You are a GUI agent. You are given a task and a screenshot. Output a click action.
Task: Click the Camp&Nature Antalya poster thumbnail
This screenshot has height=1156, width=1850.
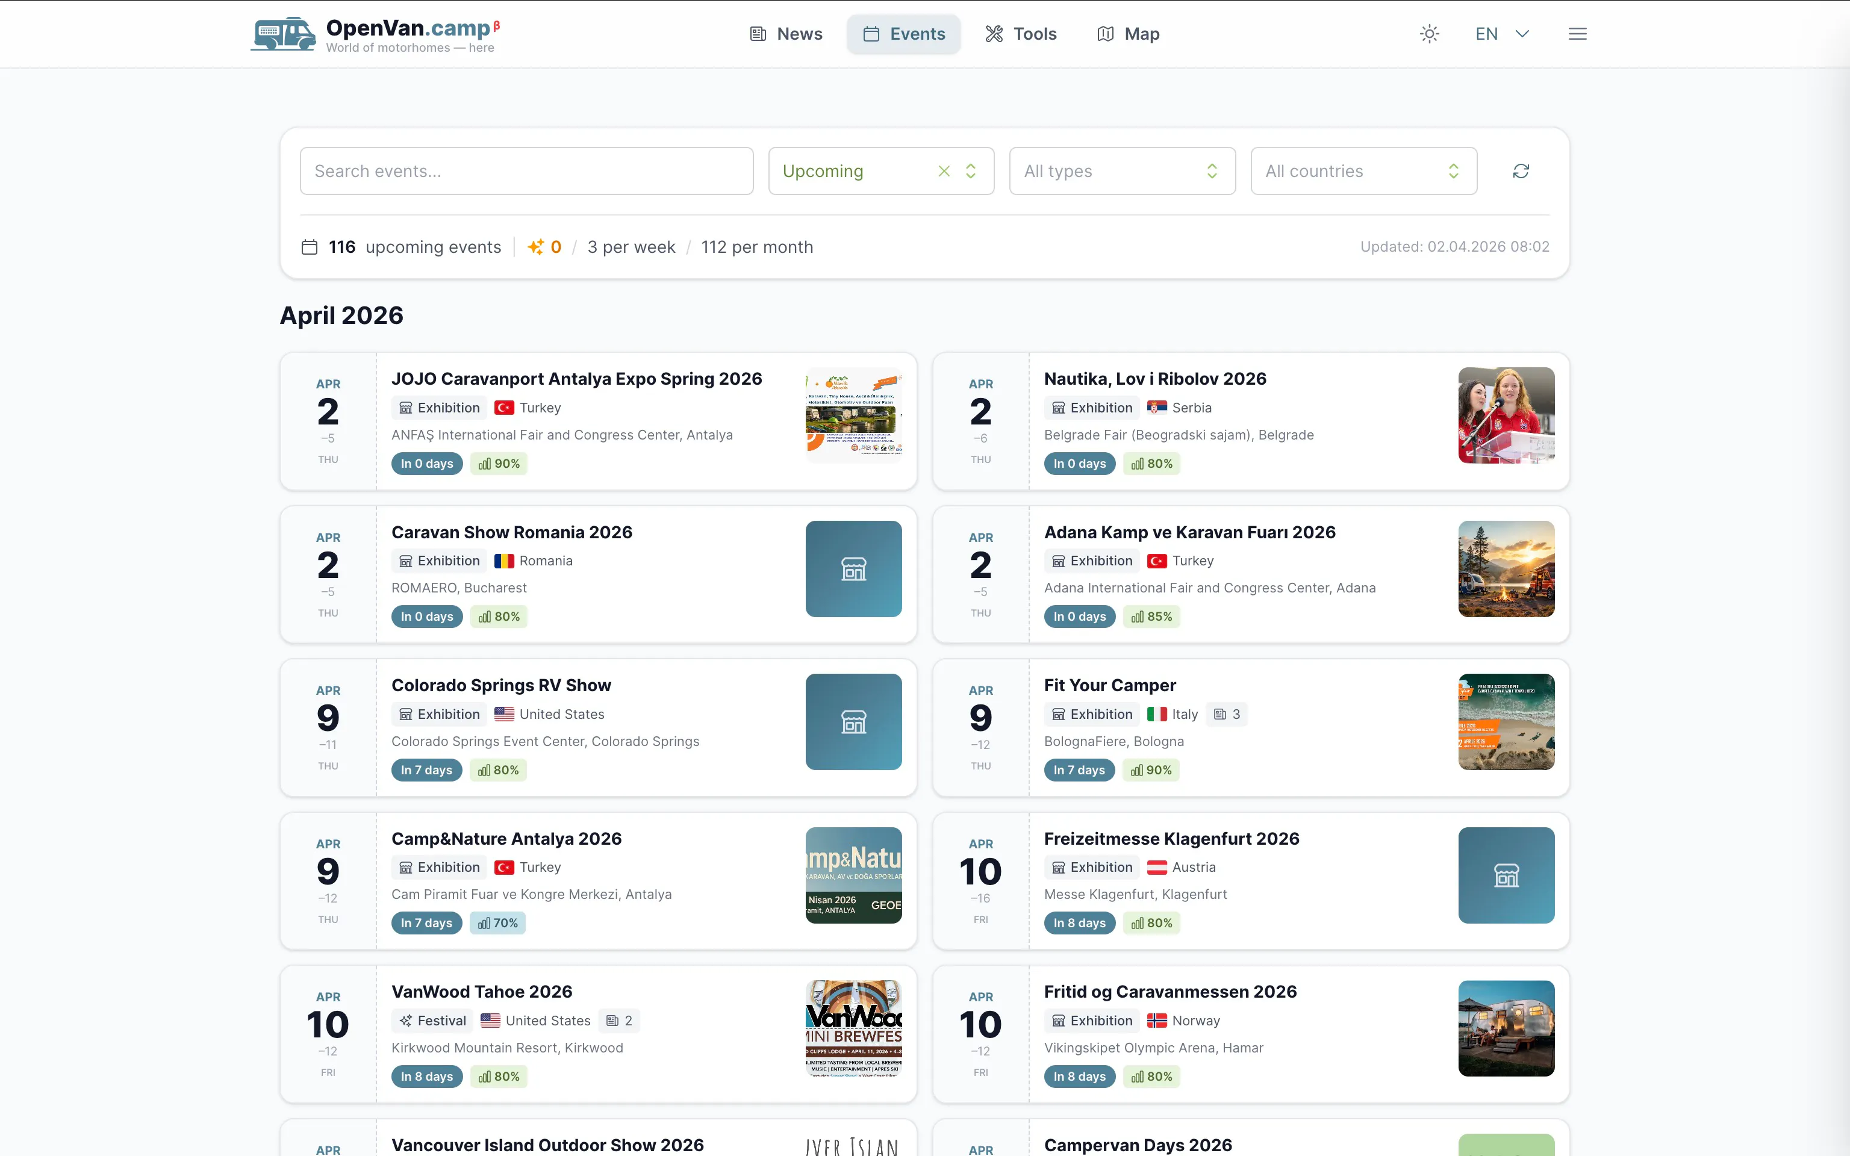click(854, 875)
